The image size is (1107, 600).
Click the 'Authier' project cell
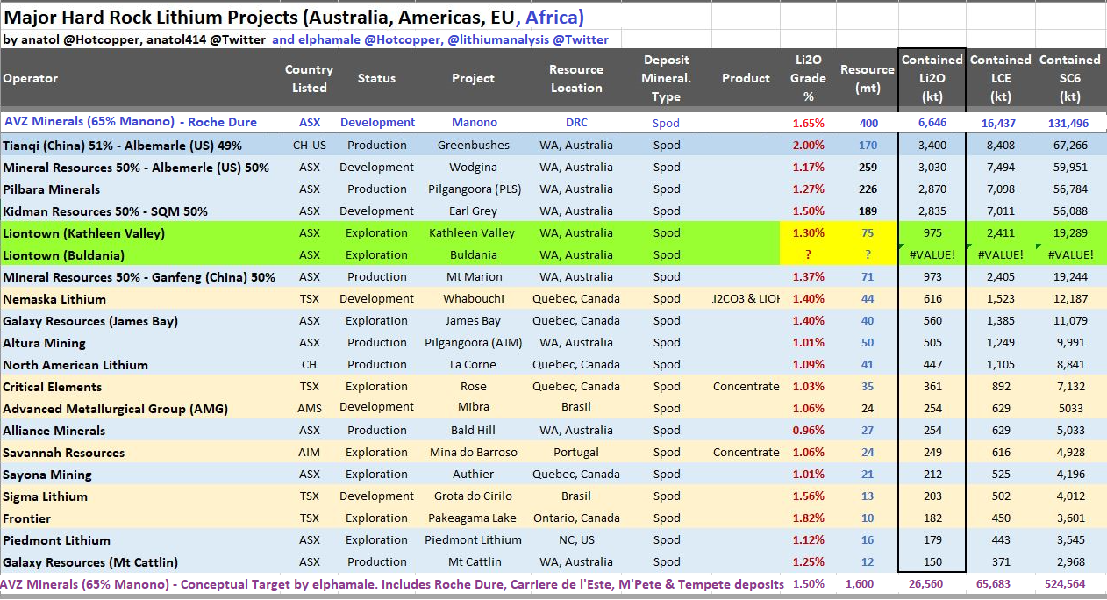[x=473, y=474]
